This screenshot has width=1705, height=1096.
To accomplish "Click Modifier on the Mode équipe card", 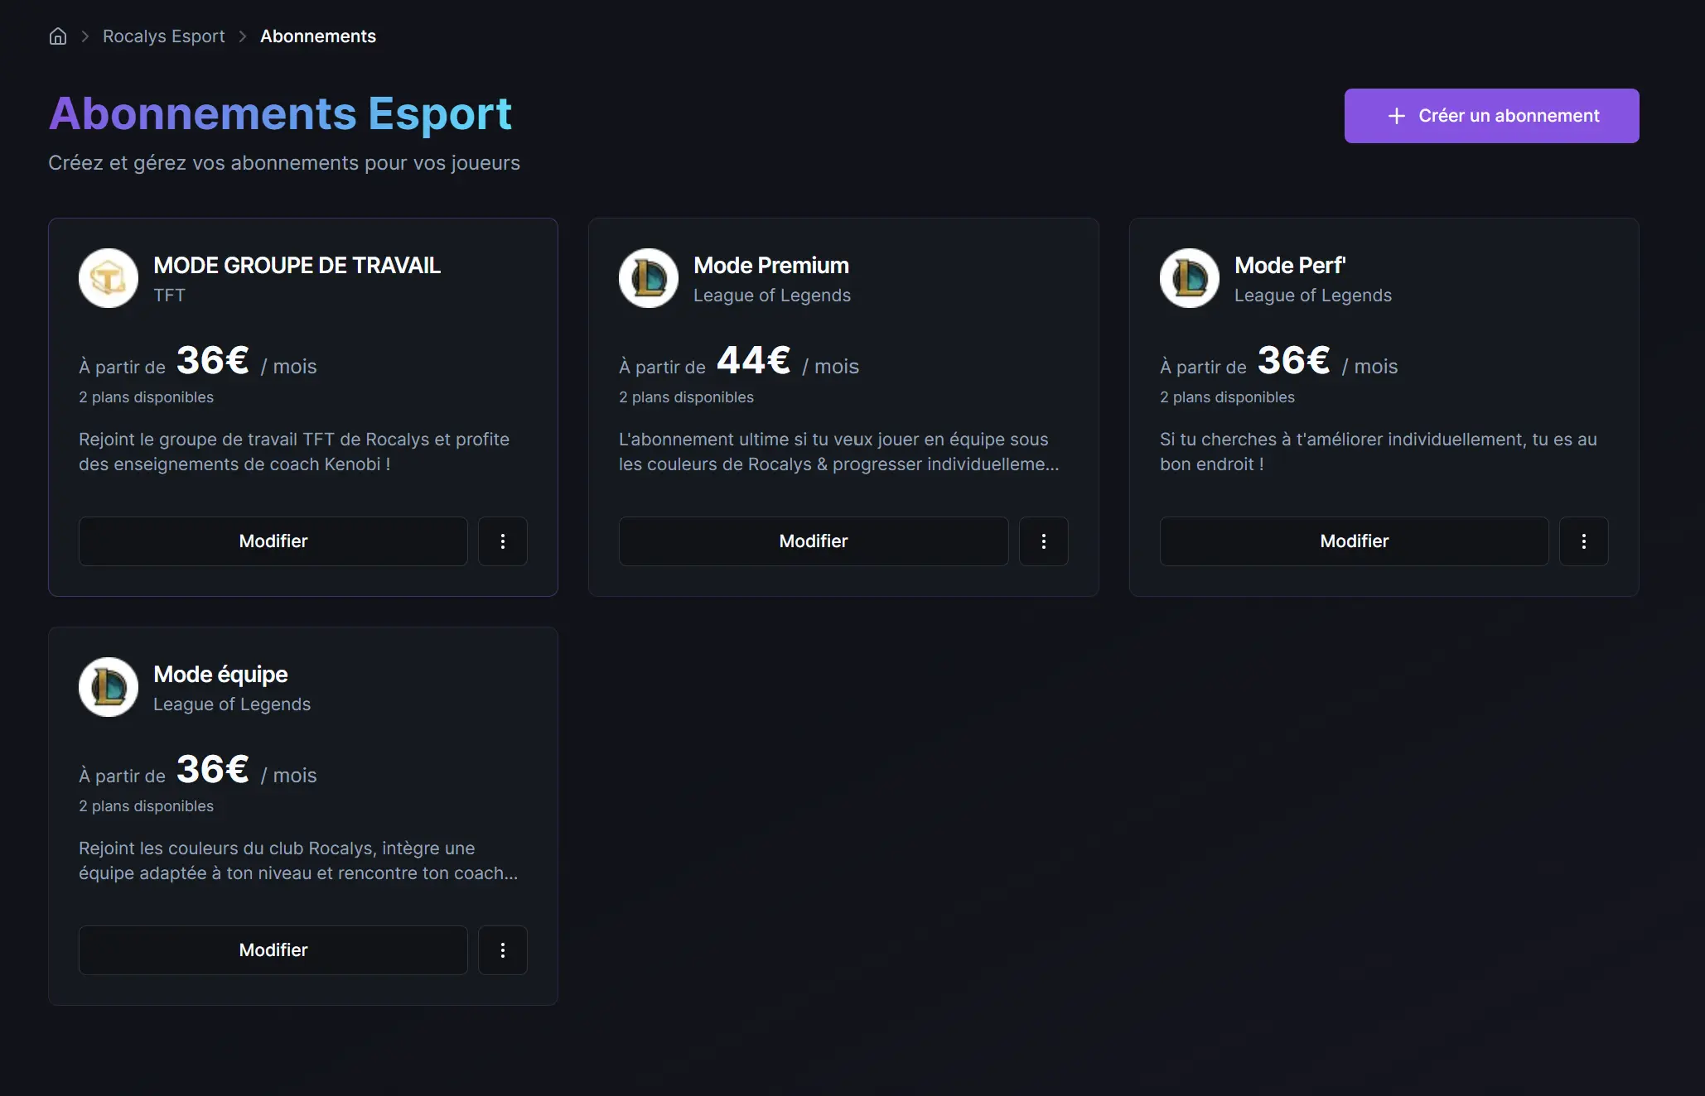I will (273, 949).
